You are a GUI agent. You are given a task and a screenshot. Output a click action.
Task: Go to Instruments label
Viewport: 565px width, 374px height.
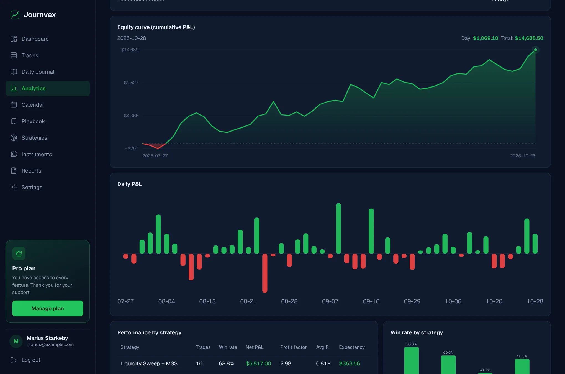(x=37, y=154)
